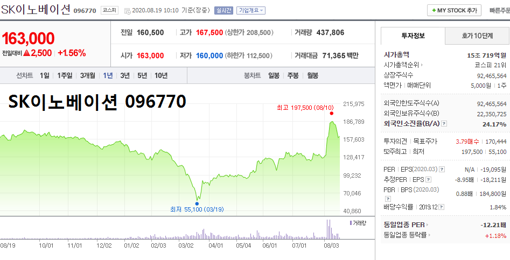The height and width of the screenshot is (260, 510).
Task: Switch to the 호가10단계 tab
Action: [x=477, y=36]
